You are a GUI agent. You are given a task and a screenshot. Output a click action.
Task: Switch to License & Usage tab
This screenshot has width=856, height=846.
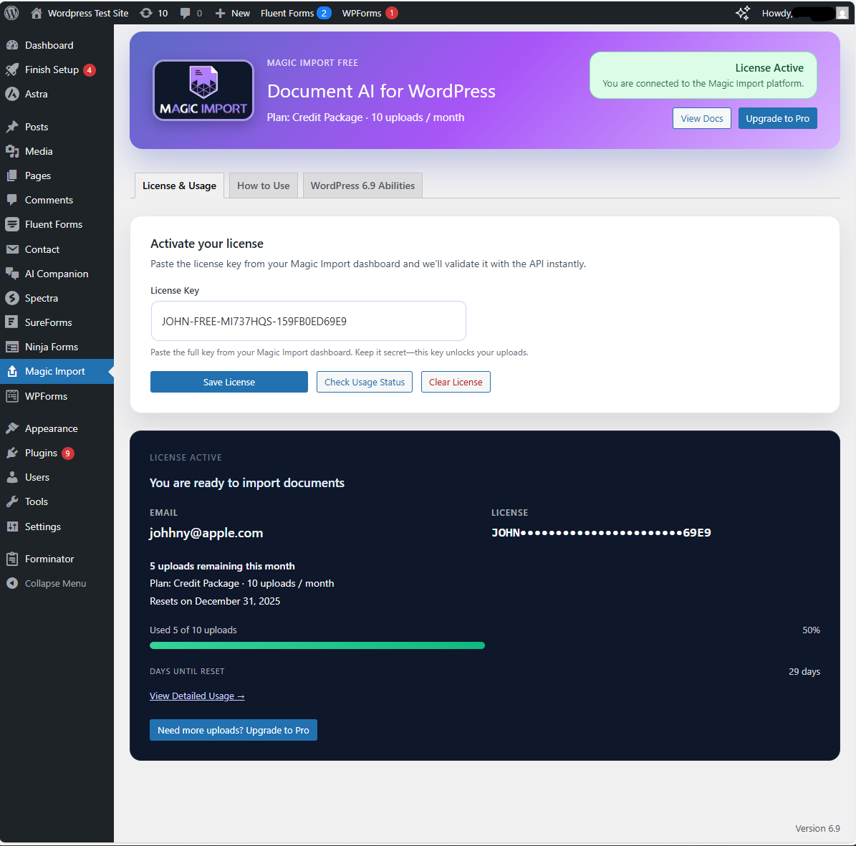click(179, 186)
